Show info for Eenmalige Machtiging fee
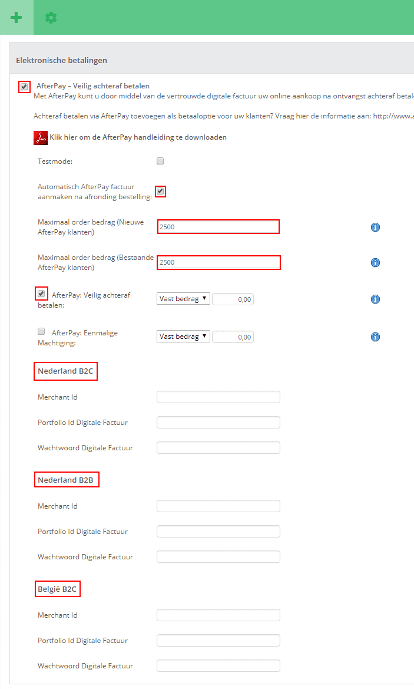 [375, 337]
